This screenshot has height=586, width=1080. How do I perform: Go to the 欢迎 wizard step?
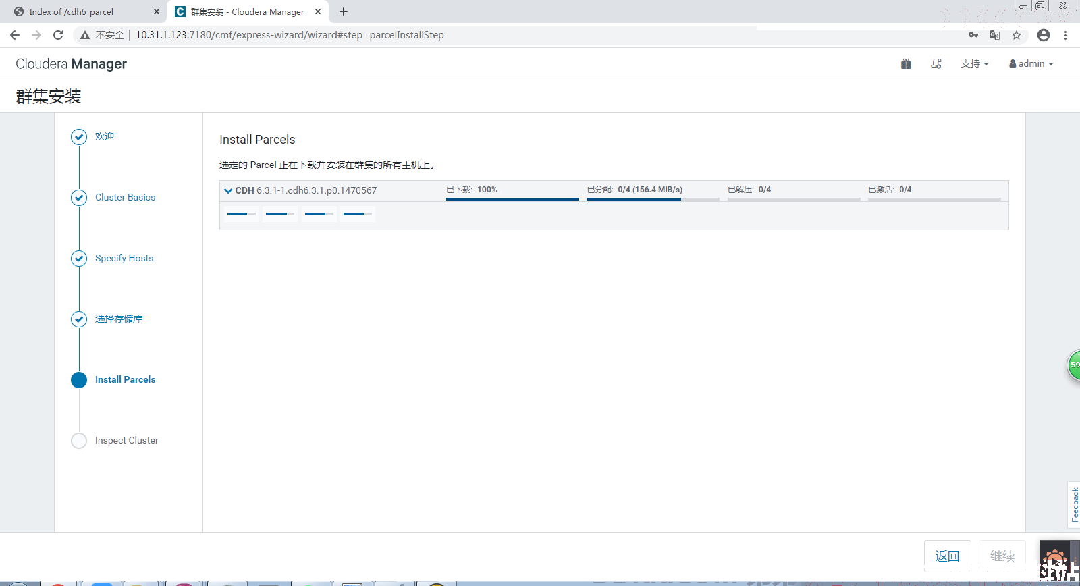(105, 136)
